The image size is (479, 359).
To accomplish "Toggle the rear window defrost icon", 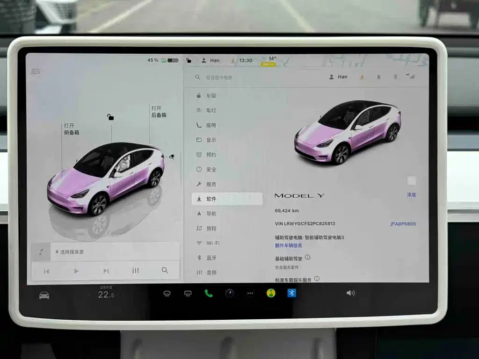I will [x=187, y=294].
